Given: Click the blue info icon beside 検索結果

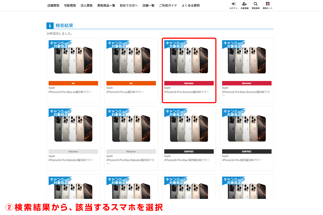Looking at the screenshot, I should (50, 25).
